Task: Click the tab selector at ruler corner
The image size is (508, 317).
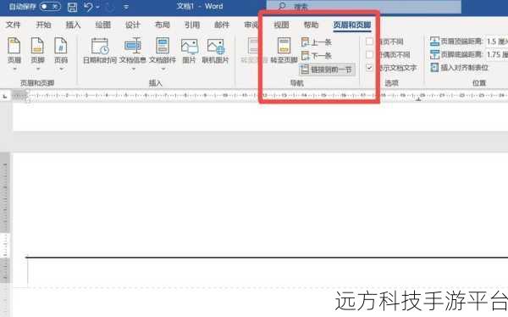Action: 5,96
